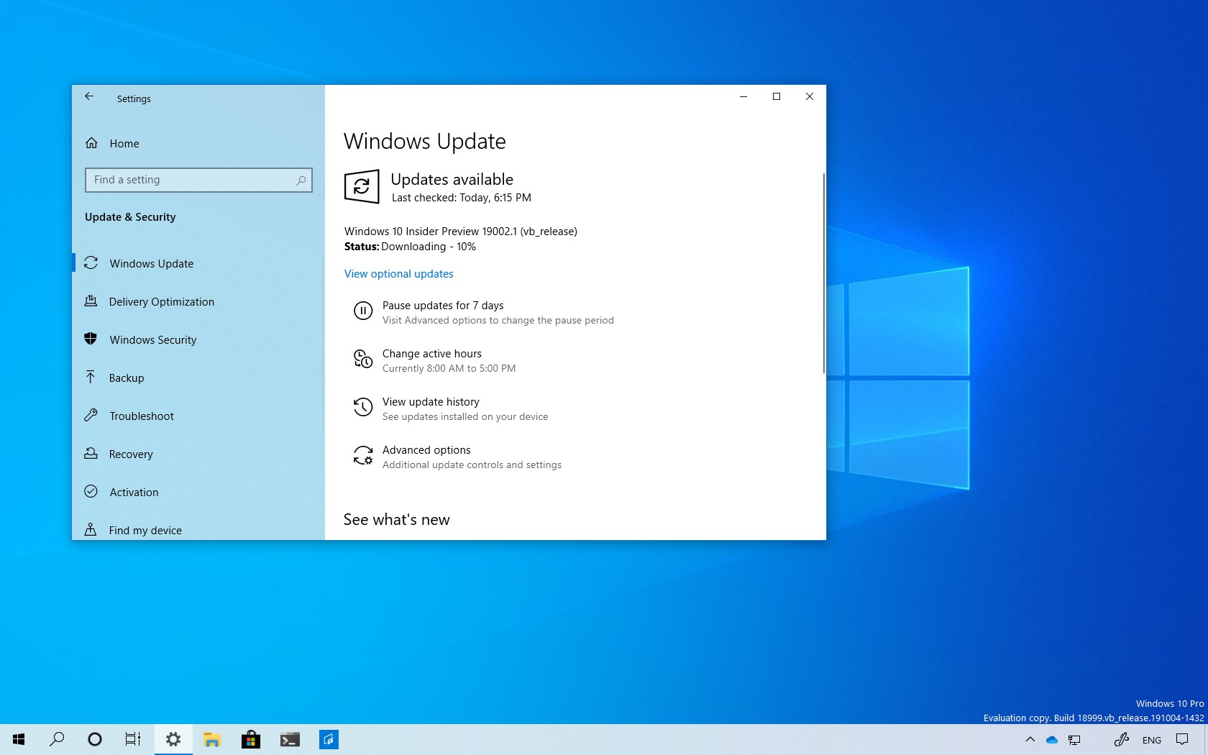Select the Recovery option

pyautogui.click(x=131, y=454)
